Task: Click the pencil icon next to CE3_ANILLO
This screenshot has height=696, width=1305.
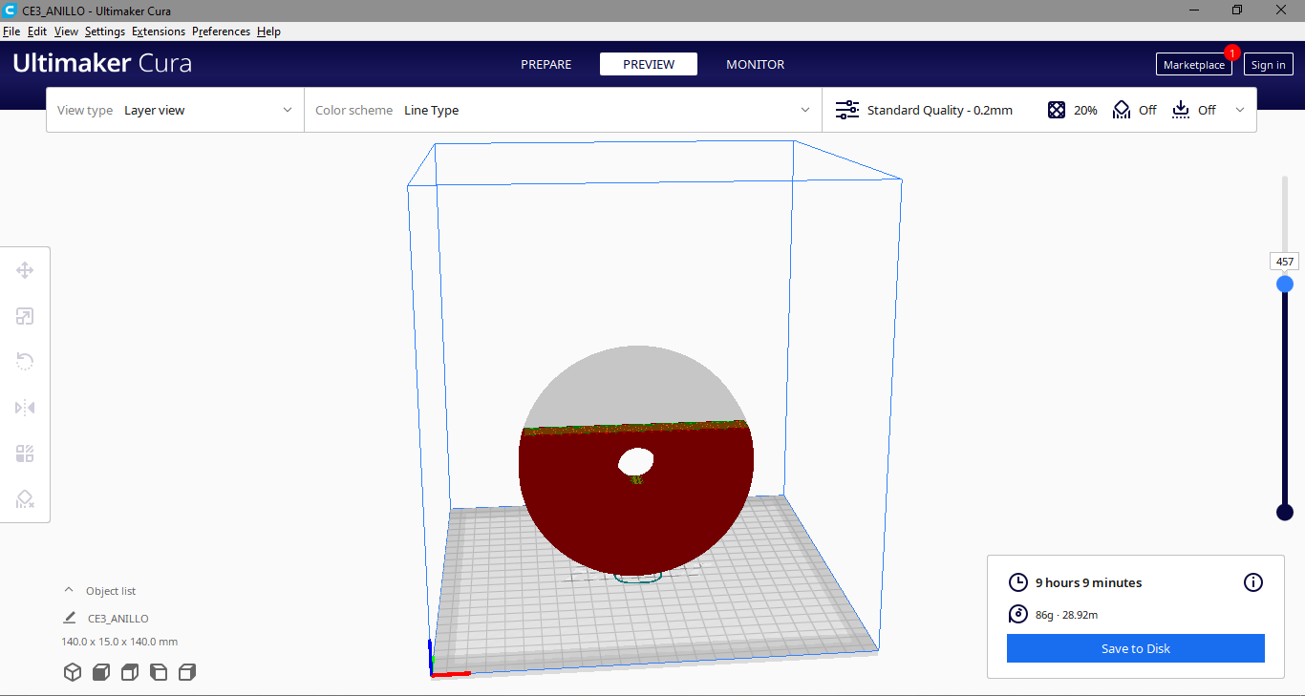Action: click(x=70, y=618)
